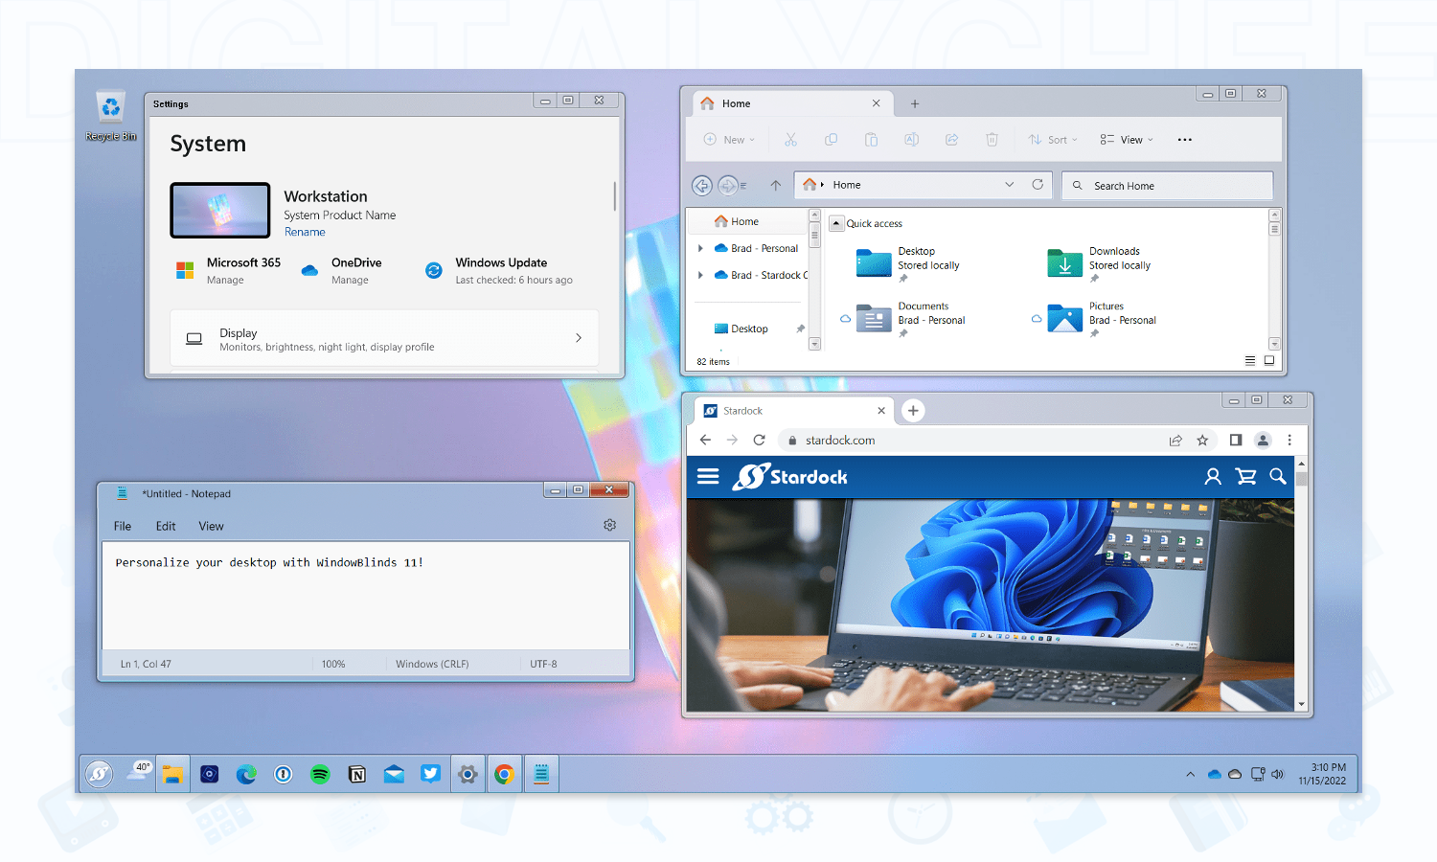Click the Rename icon in File Explorer toolbar
The width and height of the screenshot is (1437, 862).
(911, 140)
